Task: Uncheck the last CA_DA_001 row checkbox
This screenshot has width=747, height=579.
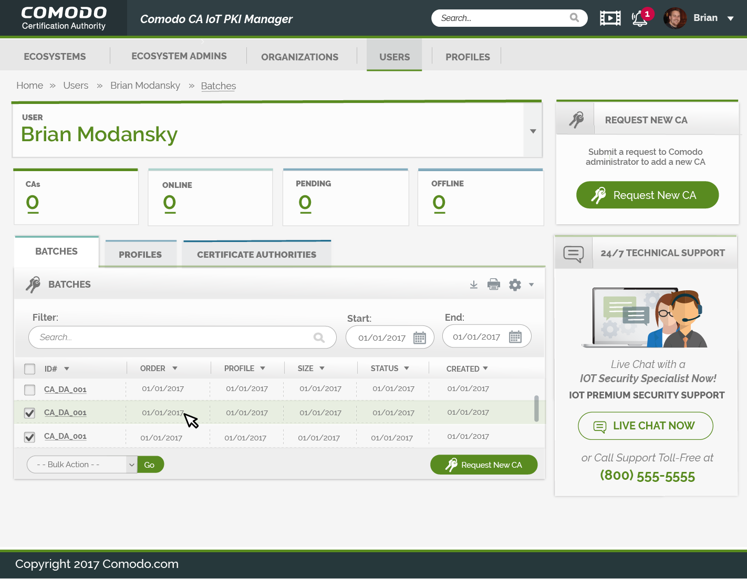Action: click(30, 437)
